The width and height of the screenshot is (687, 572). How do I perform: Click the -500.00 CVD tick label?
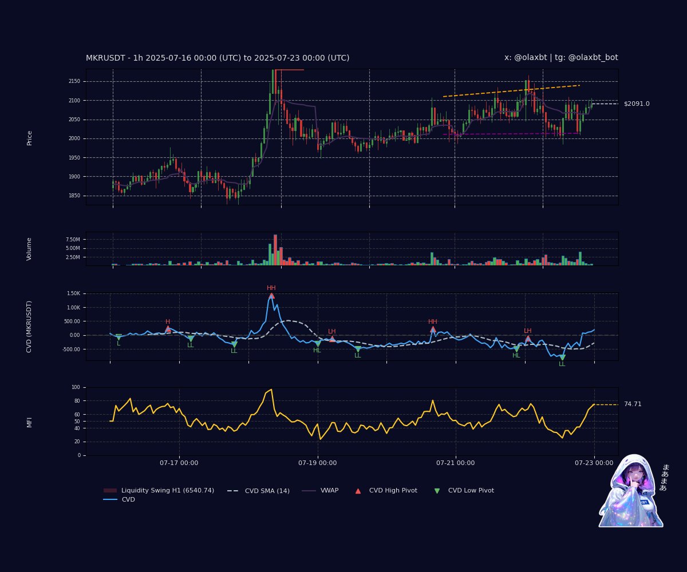72,349
